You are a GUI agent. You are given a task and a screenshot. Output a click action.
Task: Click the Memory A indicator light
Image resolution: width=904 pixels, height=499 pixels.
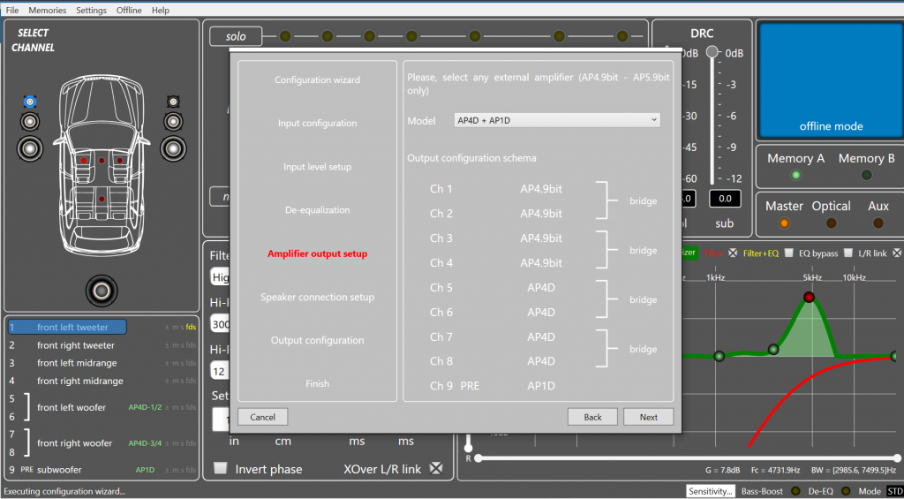coord(795,175)
